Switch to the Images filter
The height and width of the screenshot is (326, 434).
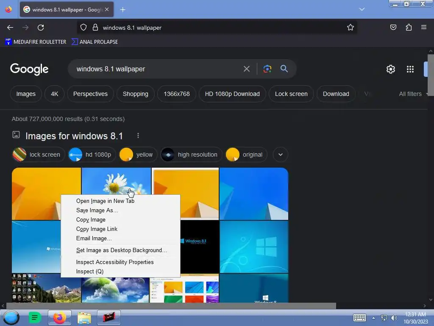tap(26, 94)
